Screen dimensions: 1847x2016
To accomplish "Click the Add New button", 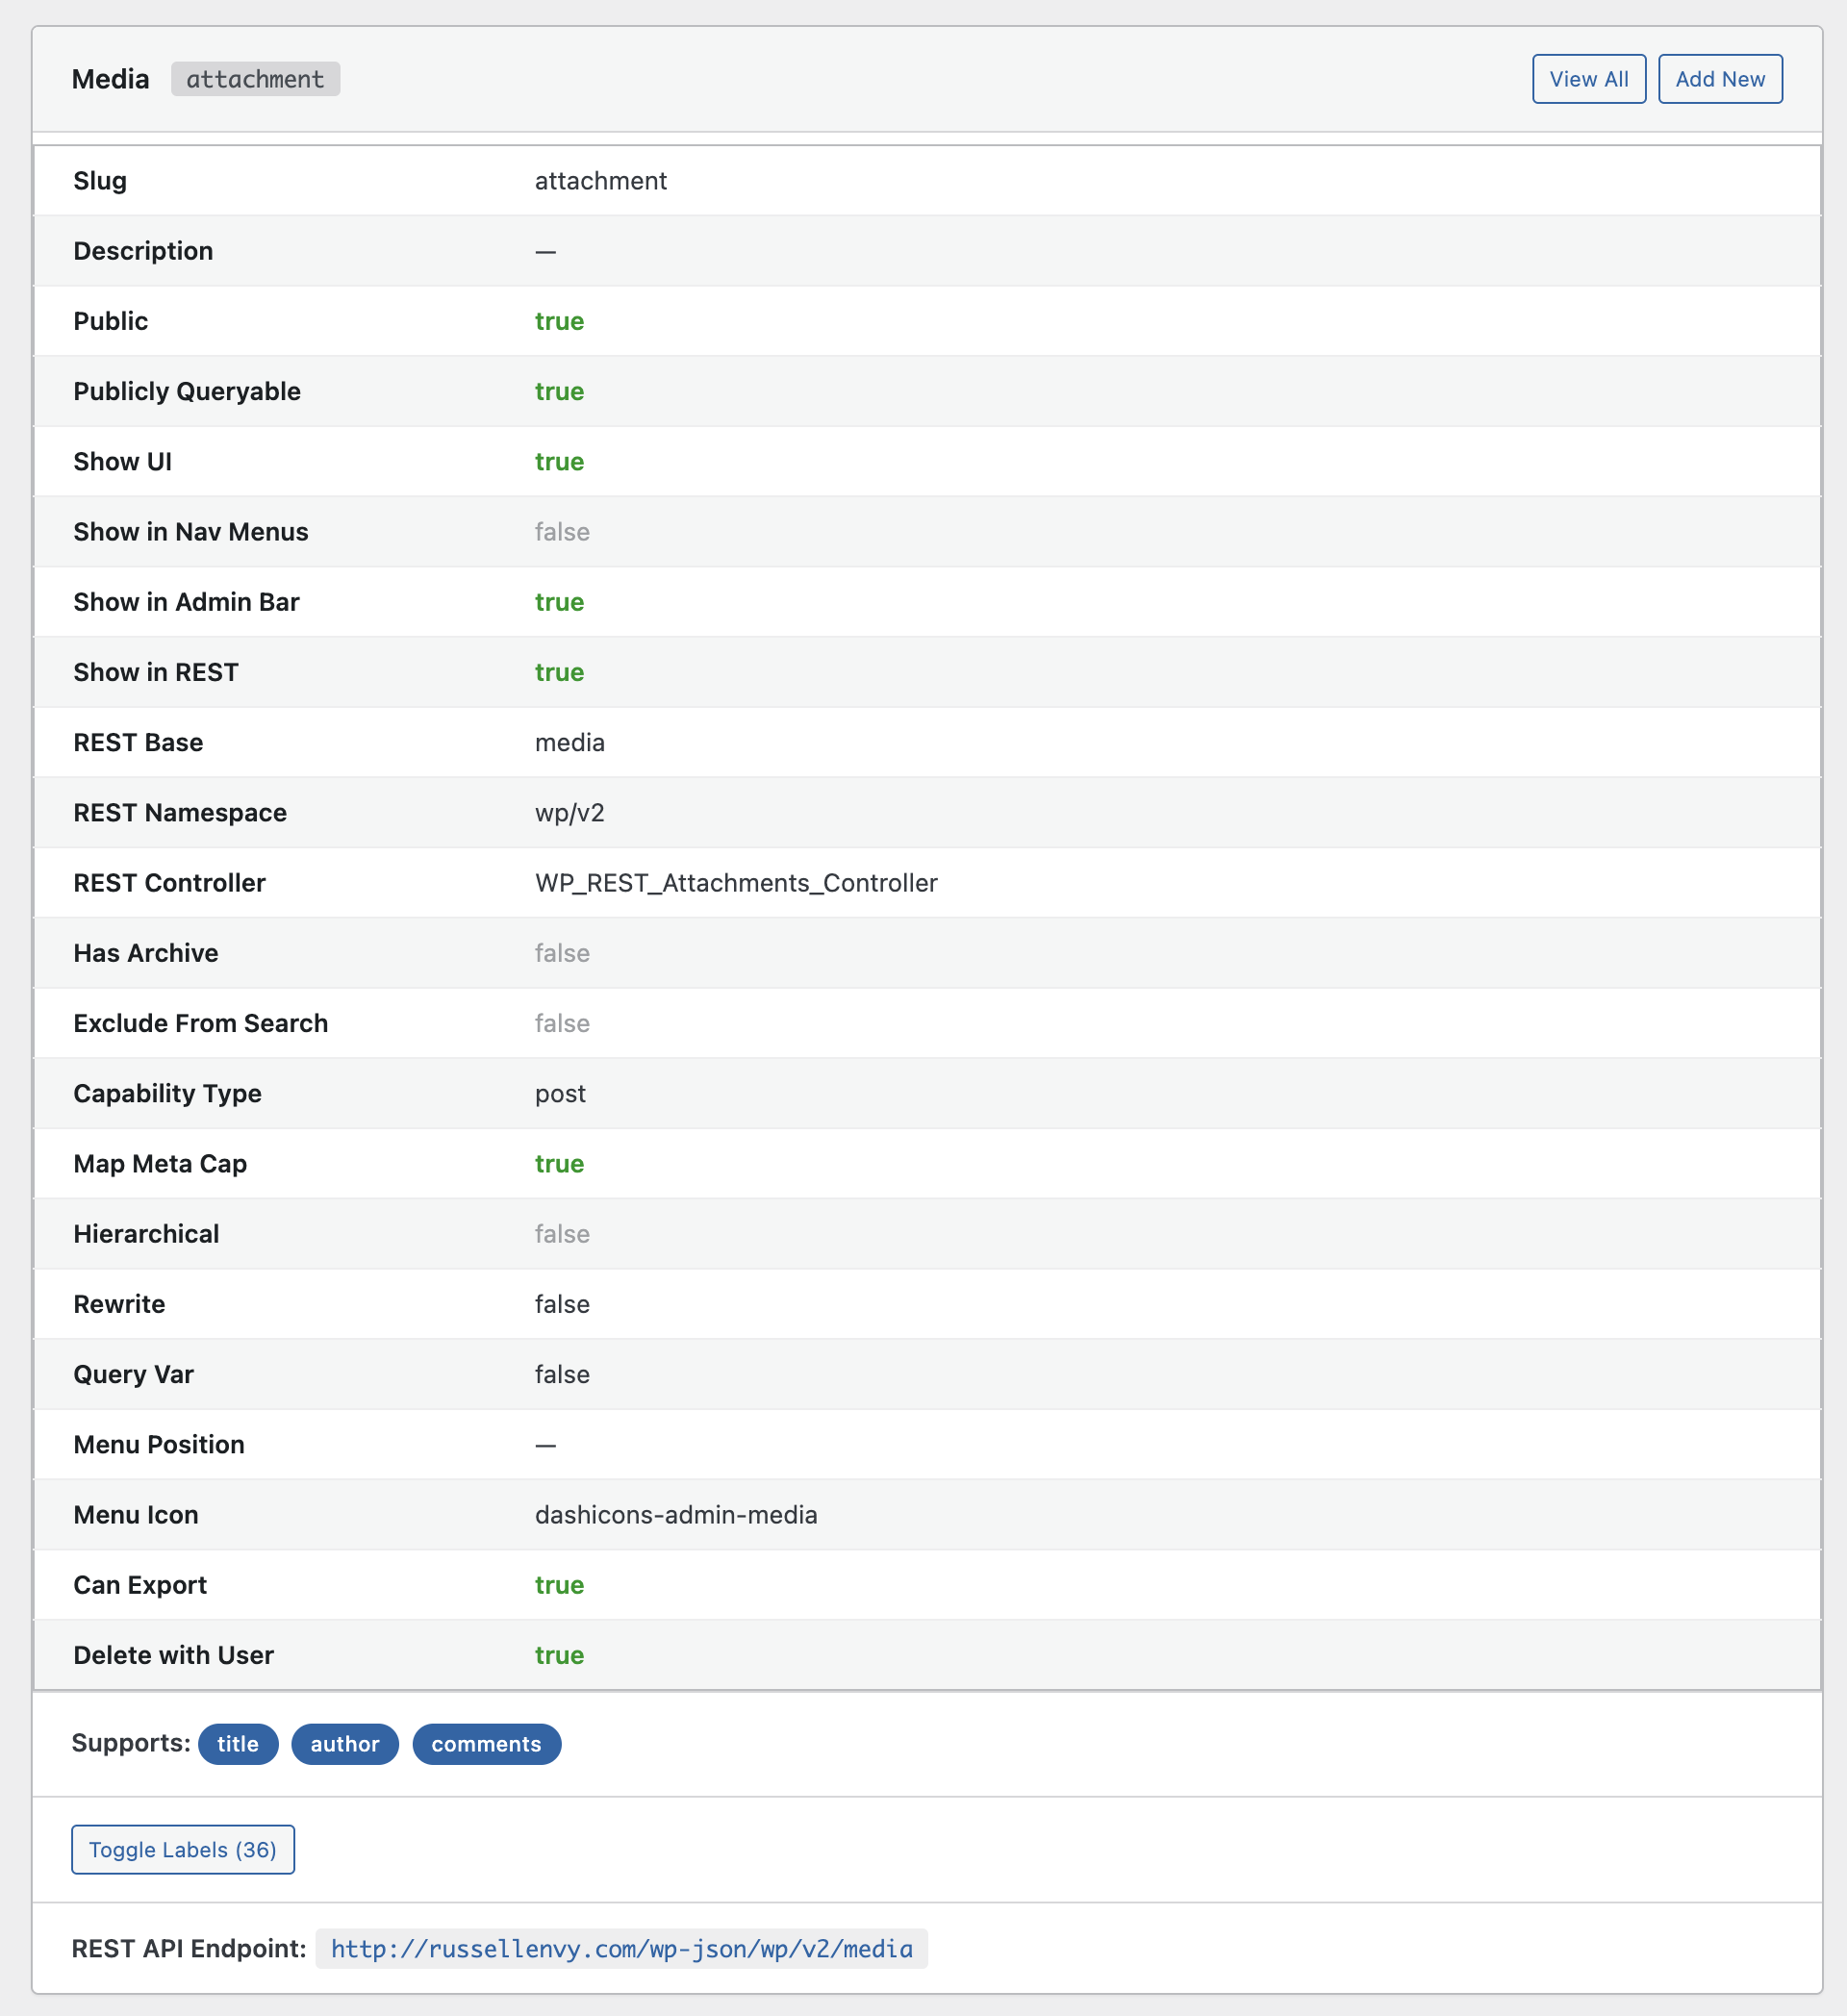I will [x=1719, y=79].
